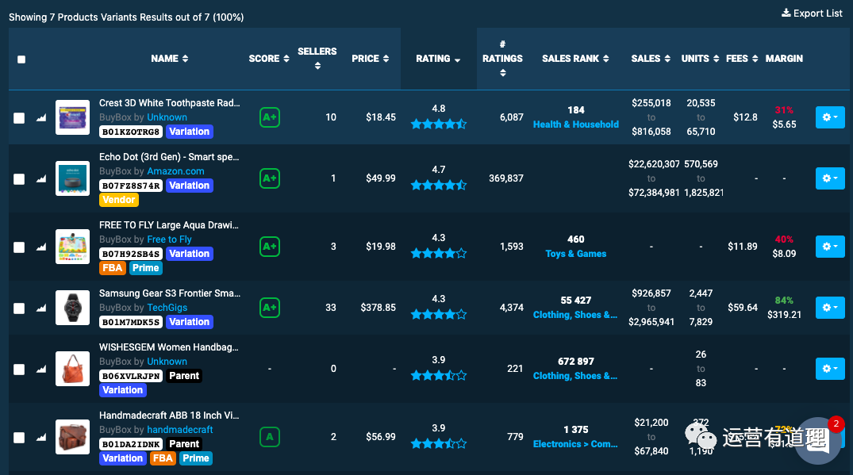The image size is (853, 475).
Task: Select the FREE TO FLY product checkbox
Action: (x=19, y=247)
